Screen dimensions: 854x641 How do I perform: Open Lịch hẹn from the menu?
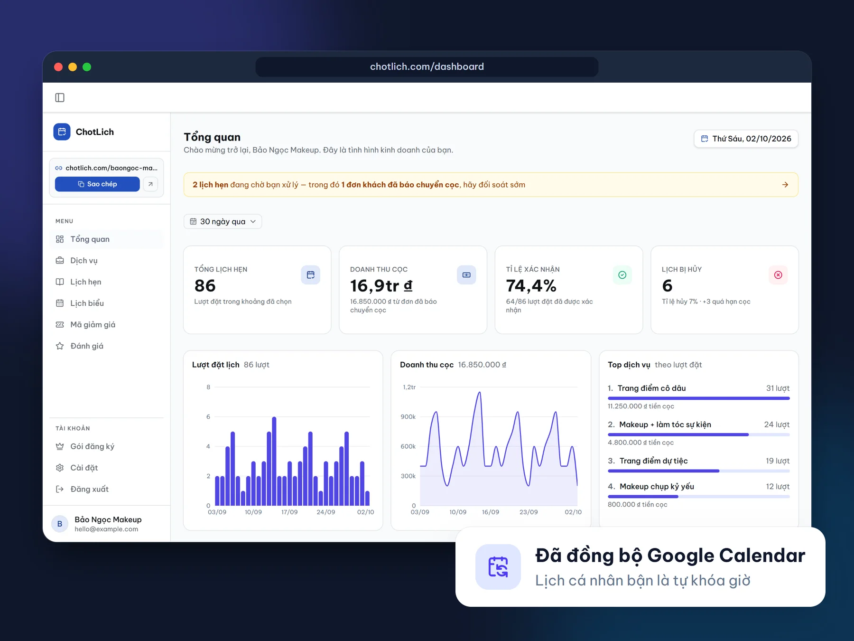106,282
